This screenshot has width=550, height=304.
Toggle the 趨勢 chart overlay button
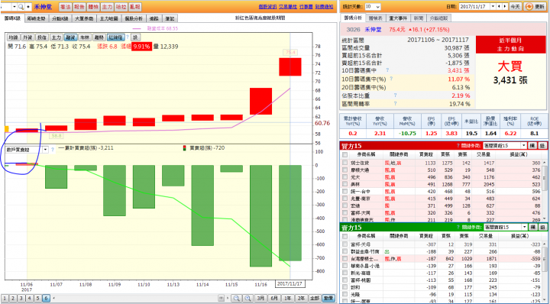tap(99, 37)
